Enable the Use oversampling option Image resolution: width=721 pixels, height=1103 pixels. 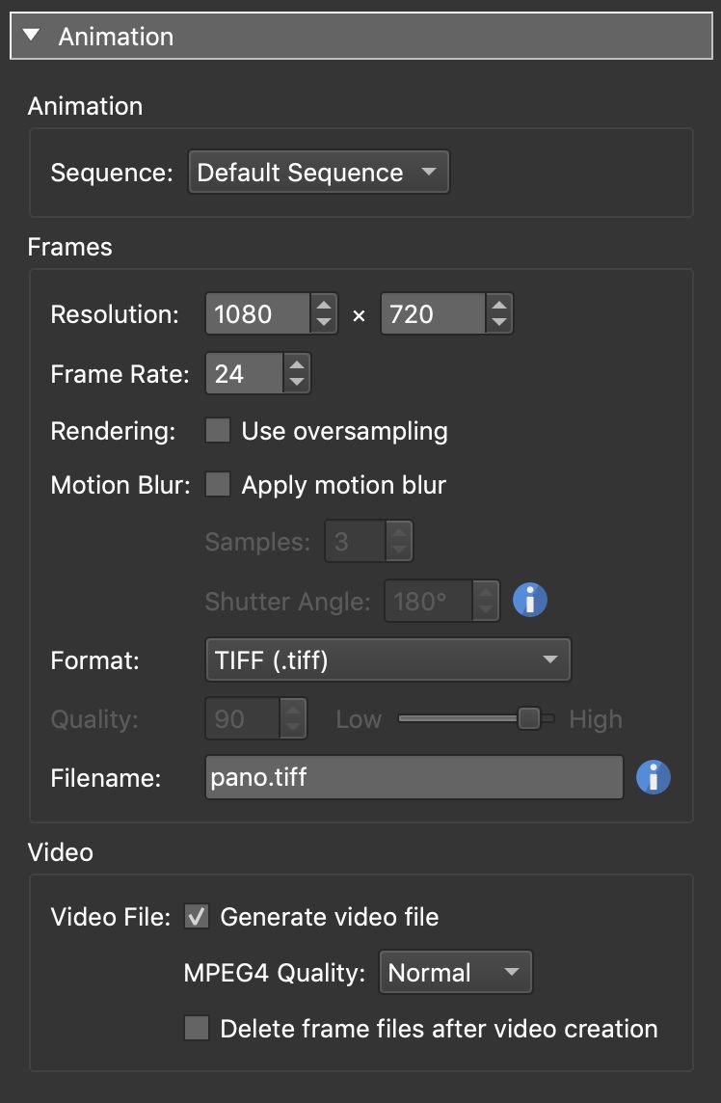point(220,431)
